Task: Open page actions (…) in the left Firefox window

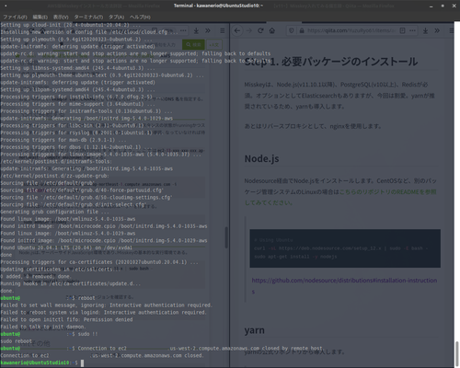Action: pyautogui.click(x=183, y=30)
